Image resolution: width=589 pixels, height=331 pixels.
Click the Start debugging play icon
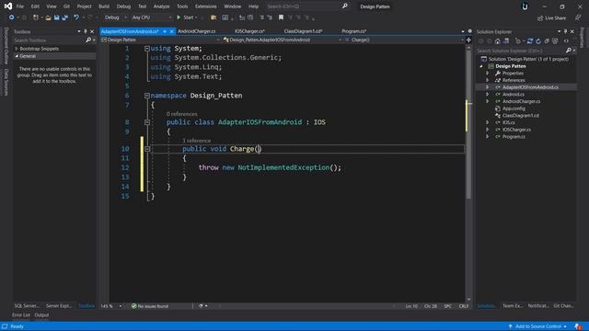click(179, 17)
